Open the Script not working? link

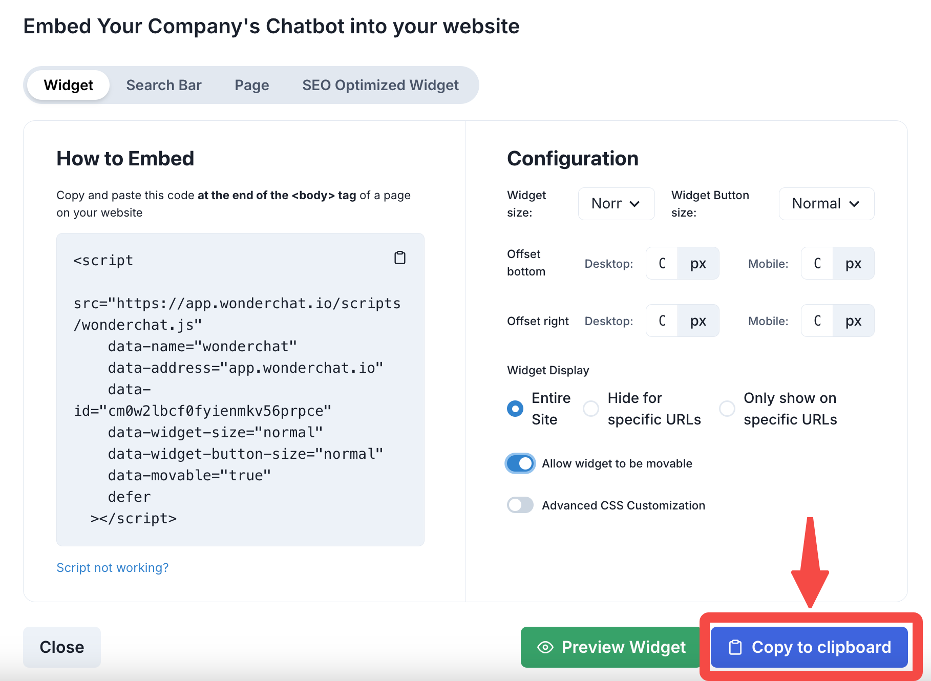pos(112,568)
